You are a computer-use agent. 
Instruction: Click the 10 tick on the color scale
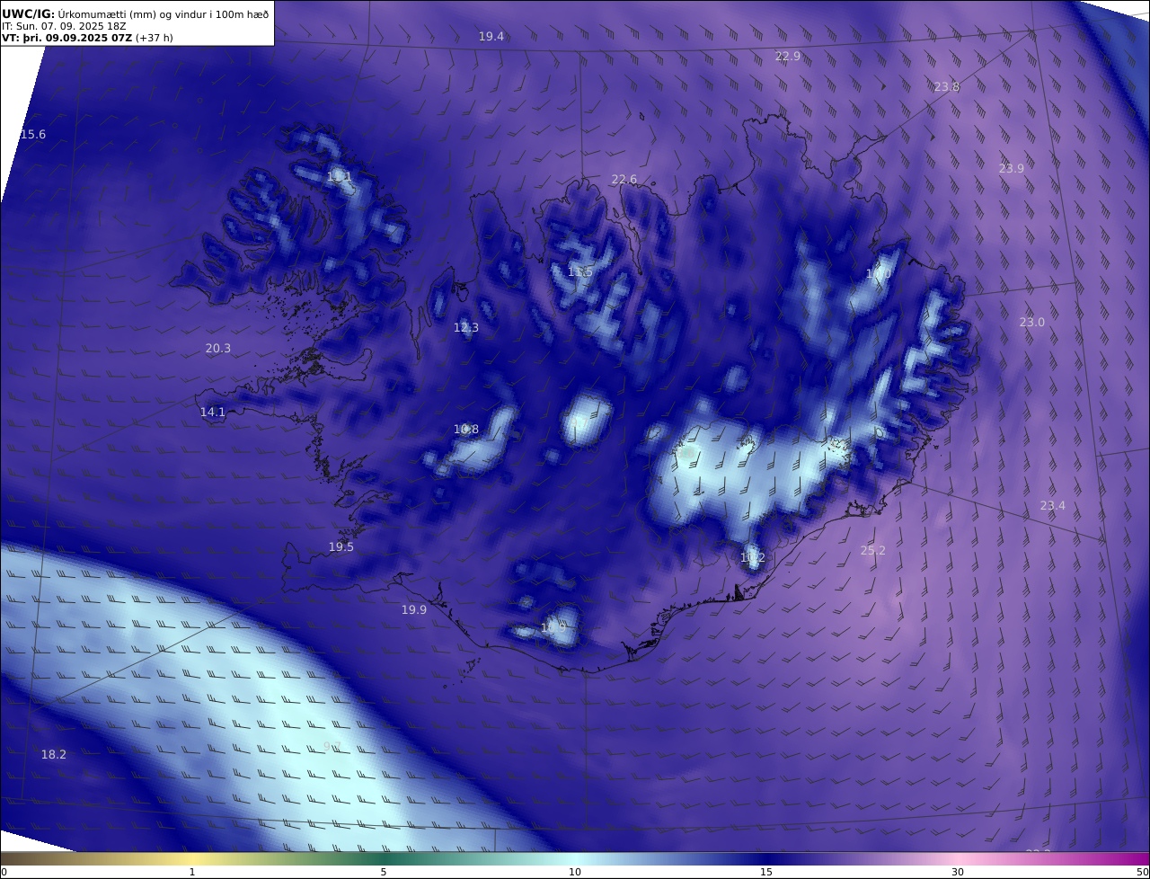[x=575, y=872]
